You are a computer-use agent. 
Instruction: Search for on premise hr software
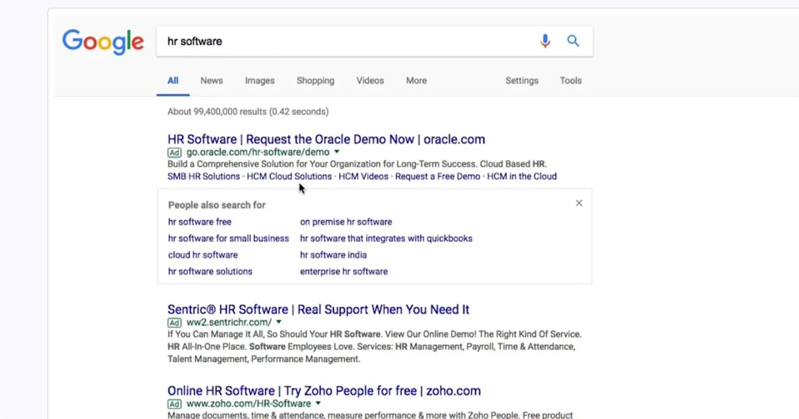coord(346,222)
